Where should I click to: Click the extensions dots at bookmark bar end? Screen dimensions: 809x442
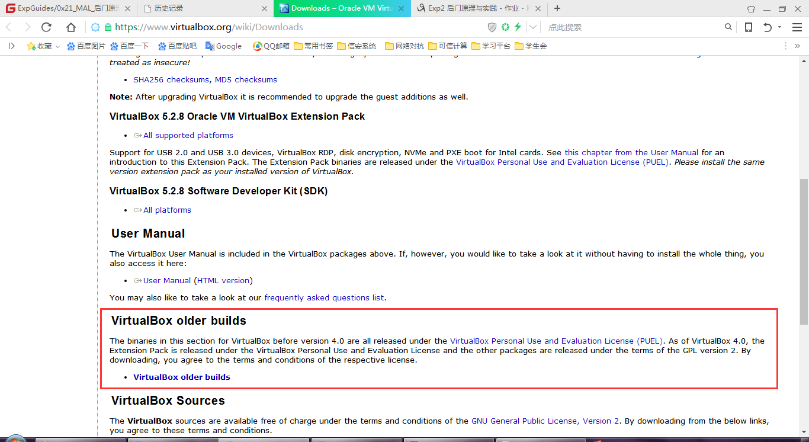point(785,46)
